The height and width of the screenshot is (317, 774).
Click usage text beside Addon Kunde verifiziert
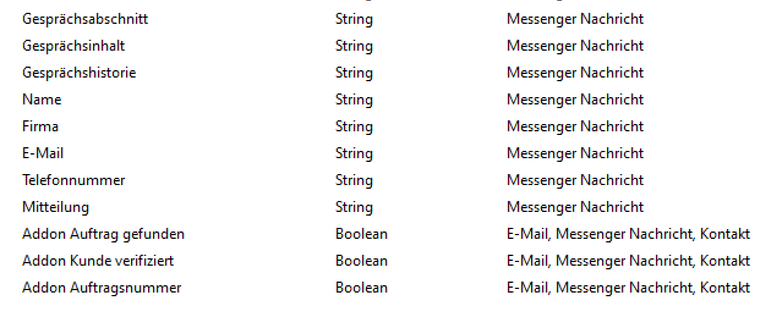(628, 261)
